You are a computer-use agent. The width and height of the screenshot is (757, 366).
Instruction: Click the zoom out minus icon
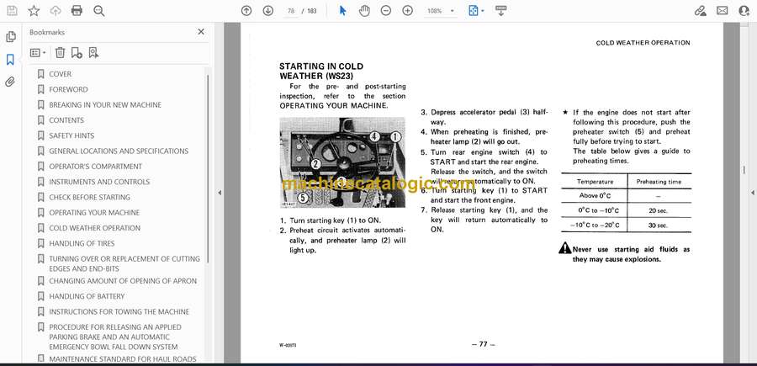[x=386, y=11]
